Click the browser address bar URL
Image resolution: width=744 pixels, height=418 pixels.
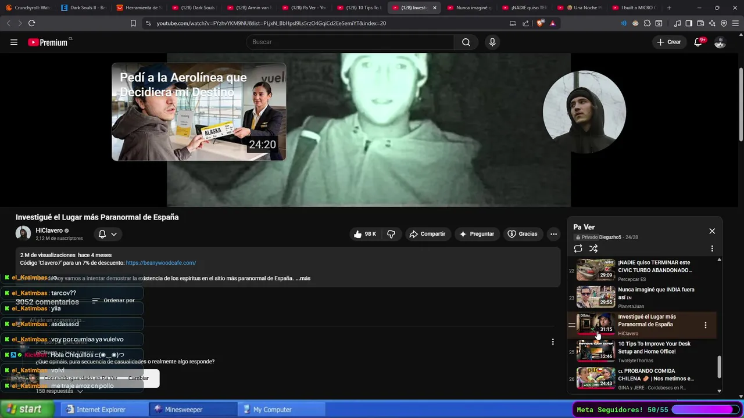(x=271, y=23)
